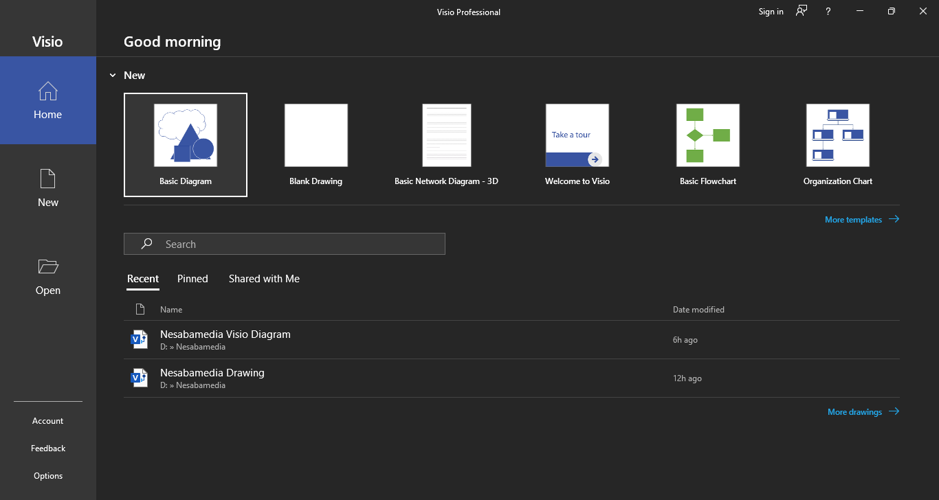
Task: Click Nesabamedia Drawing file icon
Action: 140,378
